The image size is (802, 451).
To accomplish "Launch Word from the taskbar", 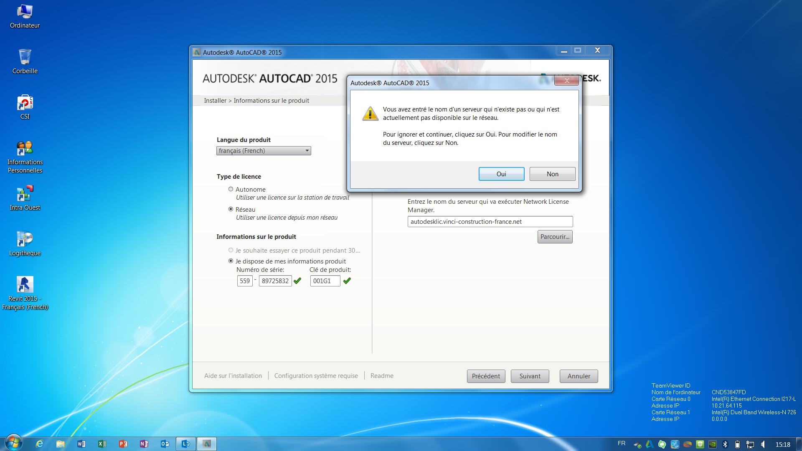I will 81,444.
